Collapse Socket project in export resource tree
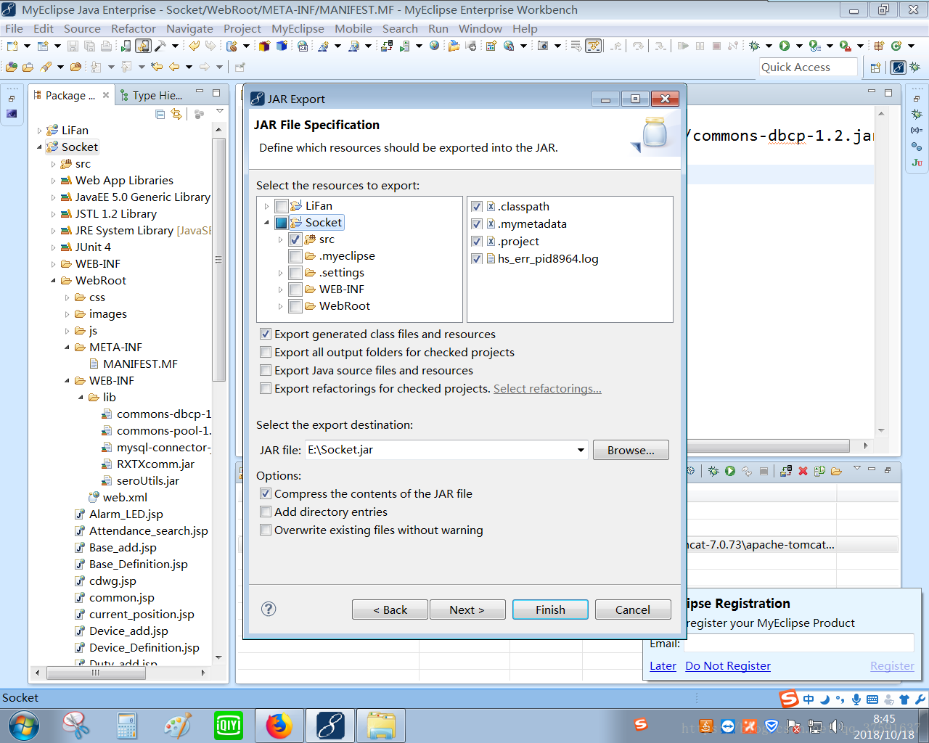This screenshot has height=743, width=929. coord(266,223)
